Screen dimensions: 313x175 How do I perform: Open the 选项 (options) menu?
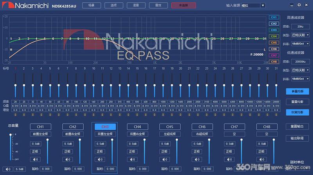tap(114, 5)
